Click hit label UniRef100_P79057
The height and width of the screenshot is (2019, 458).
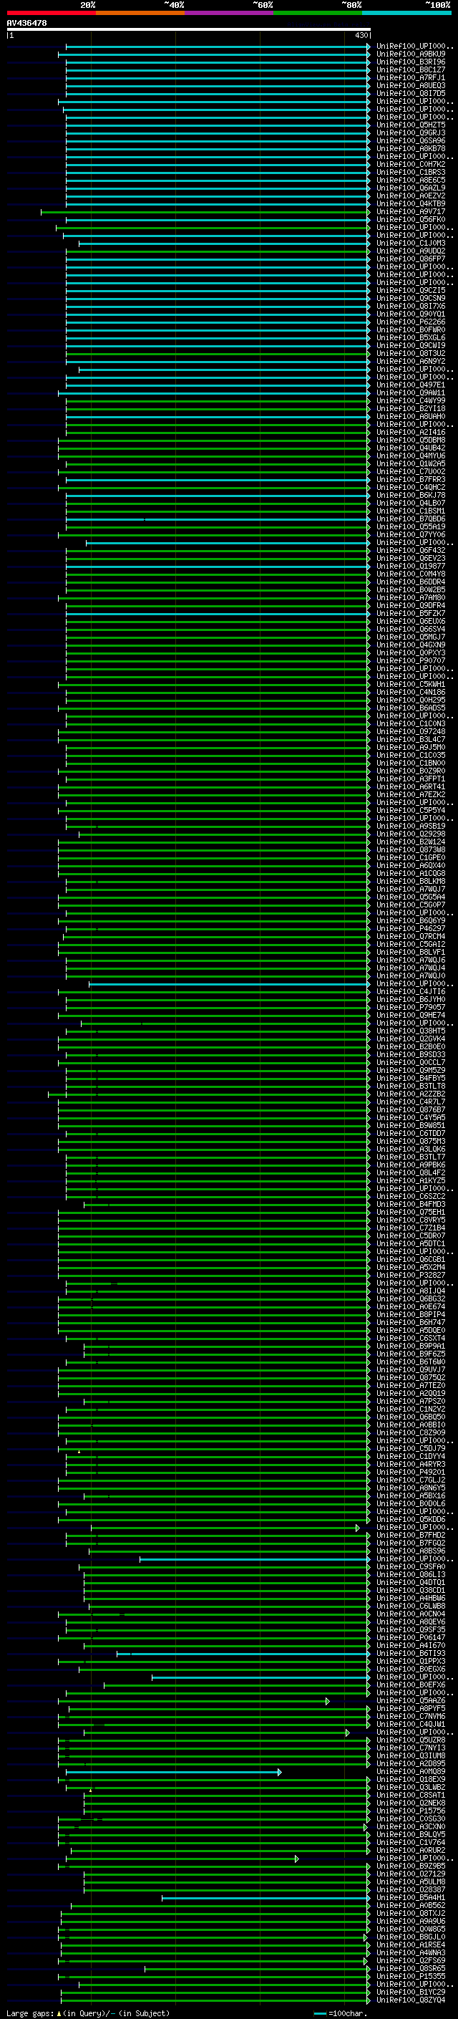click(411, 1008)
